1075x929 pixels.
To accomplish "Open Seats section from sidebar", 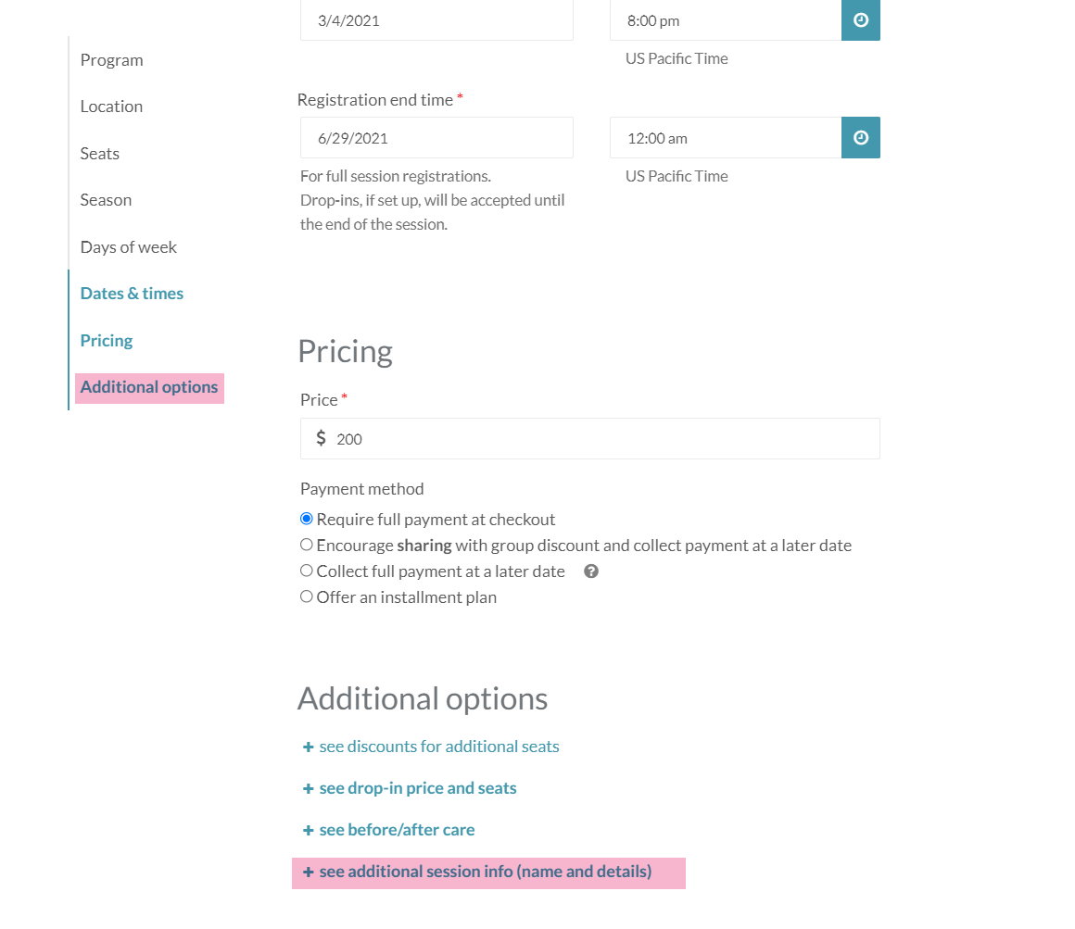I will coord(100,154).
